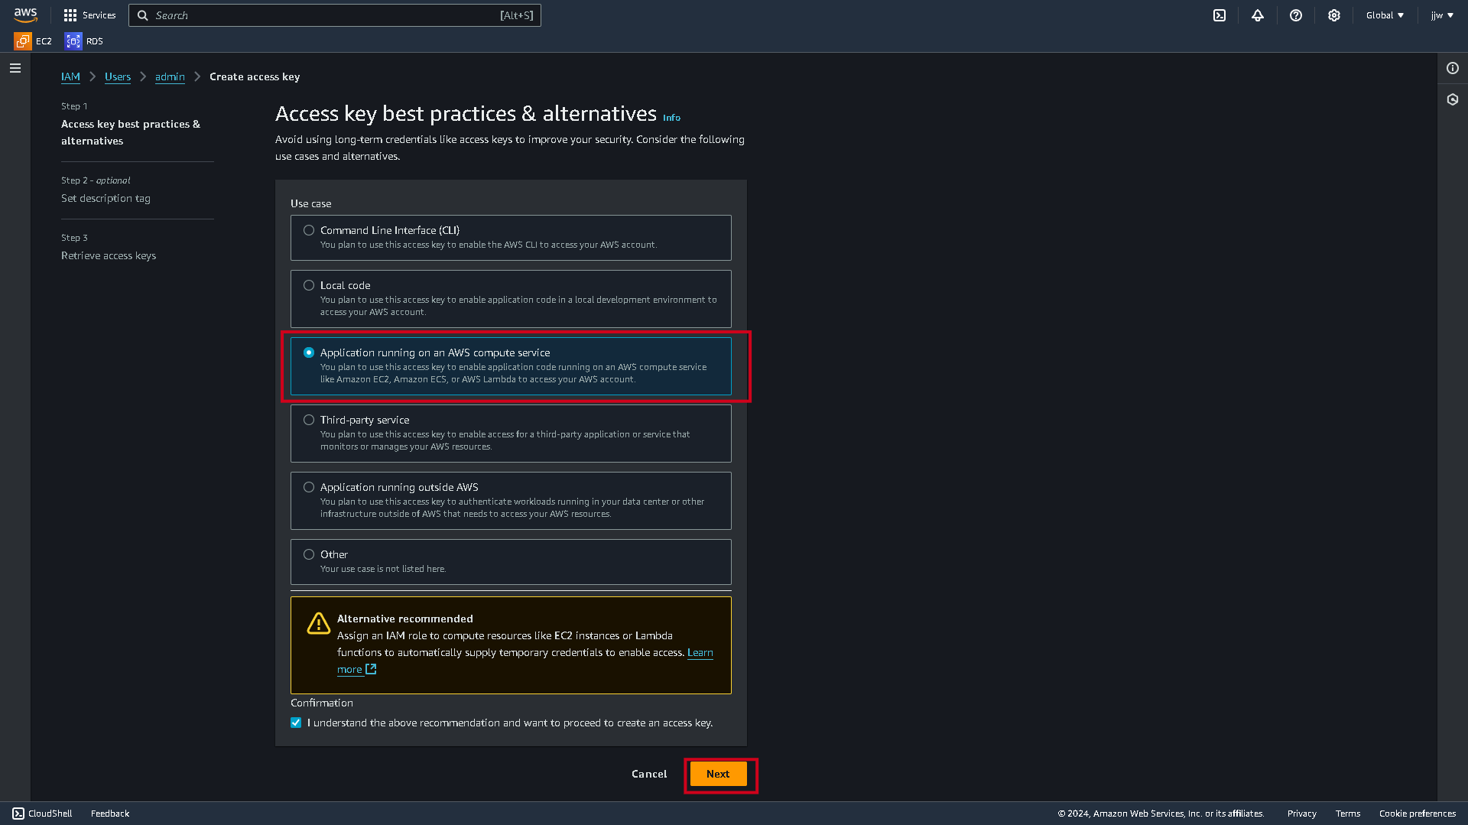
Task: Open the notifications bell
Action: click(x=1258, y=15)
